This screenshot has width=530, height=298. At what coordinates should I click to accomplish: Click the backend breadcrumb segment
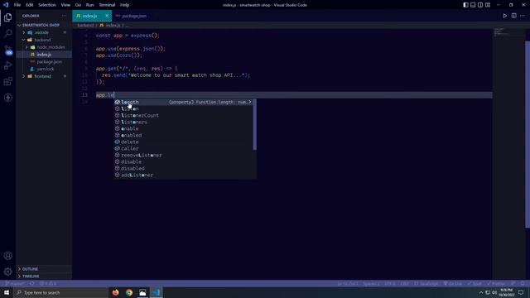(x=85, y=26)
